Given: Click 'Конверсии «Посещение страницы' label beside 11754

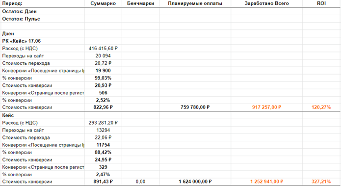Looking at the screenshot, I should 43,145.
